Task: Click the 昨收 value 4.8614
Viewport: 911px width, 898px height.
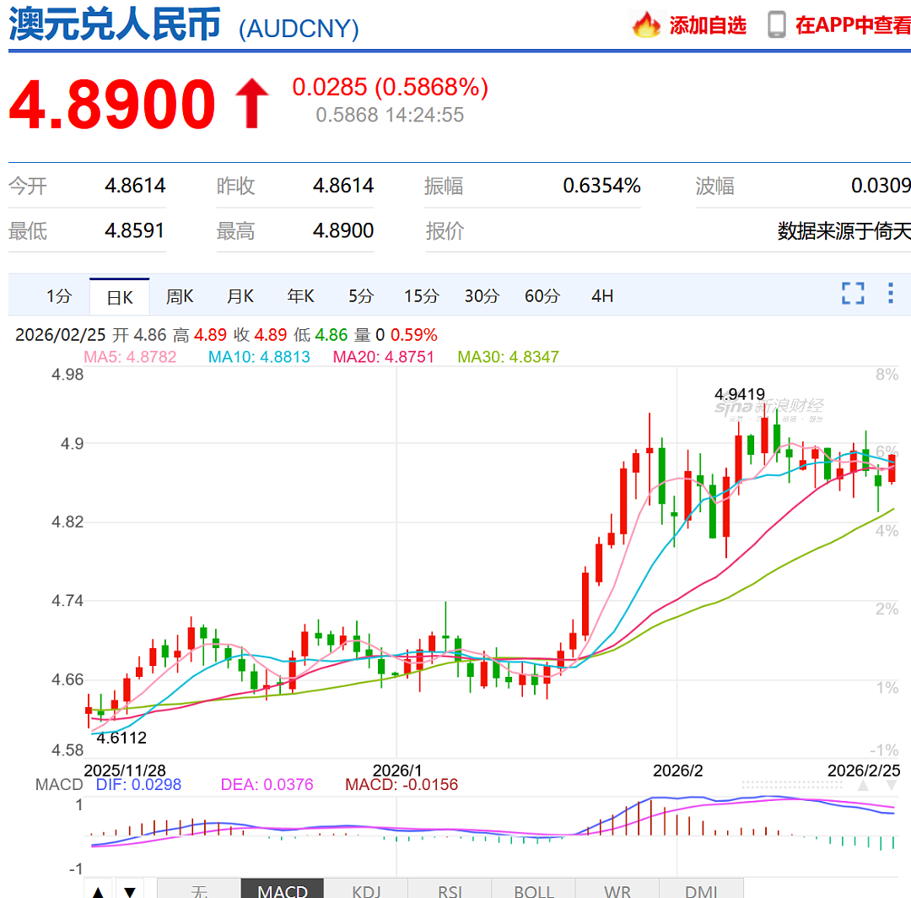Action: 343,186
